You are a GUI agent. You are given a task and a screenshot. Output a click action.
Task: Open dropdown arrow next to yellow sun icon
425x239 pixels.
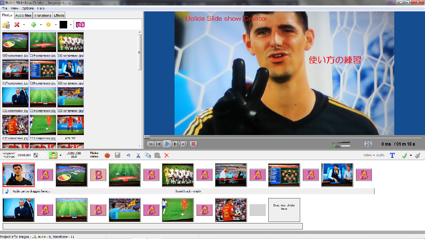(x=56, y=25)
